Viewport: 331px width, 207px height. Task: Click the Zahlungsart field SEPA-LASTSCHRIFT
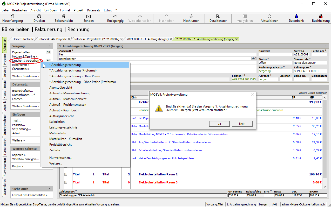(x=308, y=71)
